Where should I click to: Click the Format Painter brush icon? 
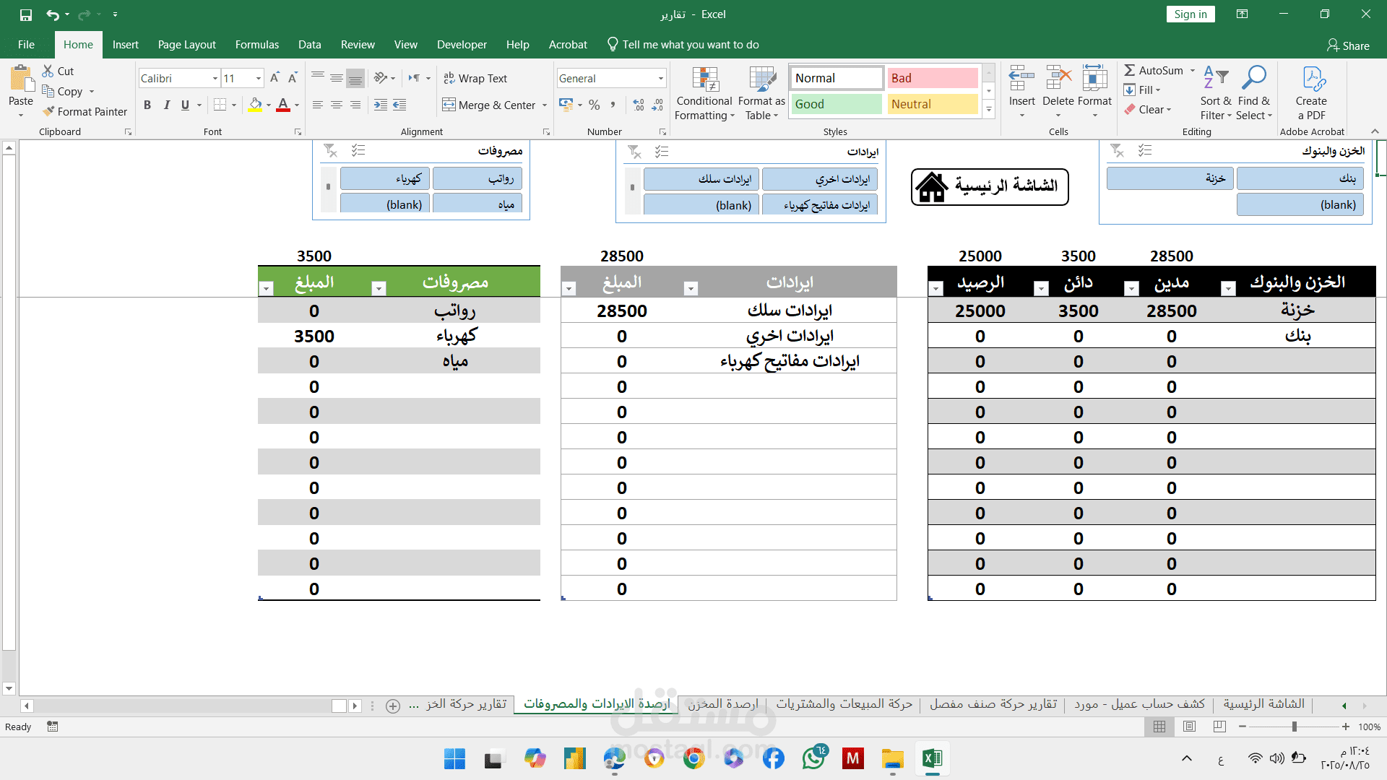coord(48,111)
